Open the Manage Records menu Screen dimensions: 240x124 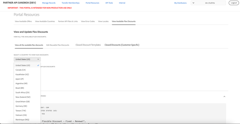click(x=49, y=3)
